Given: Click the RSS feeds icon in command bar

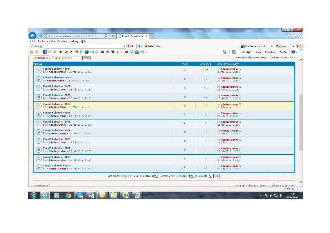Looking at the screenshot, I should pos(234,52).
